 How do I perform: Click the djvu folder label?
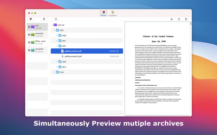tap(64, 67)
